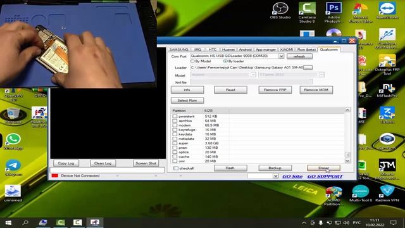Click the taskbar search magnifier
Image resolution: width=405 pixels, height=228 pixels.
point(25,222)
